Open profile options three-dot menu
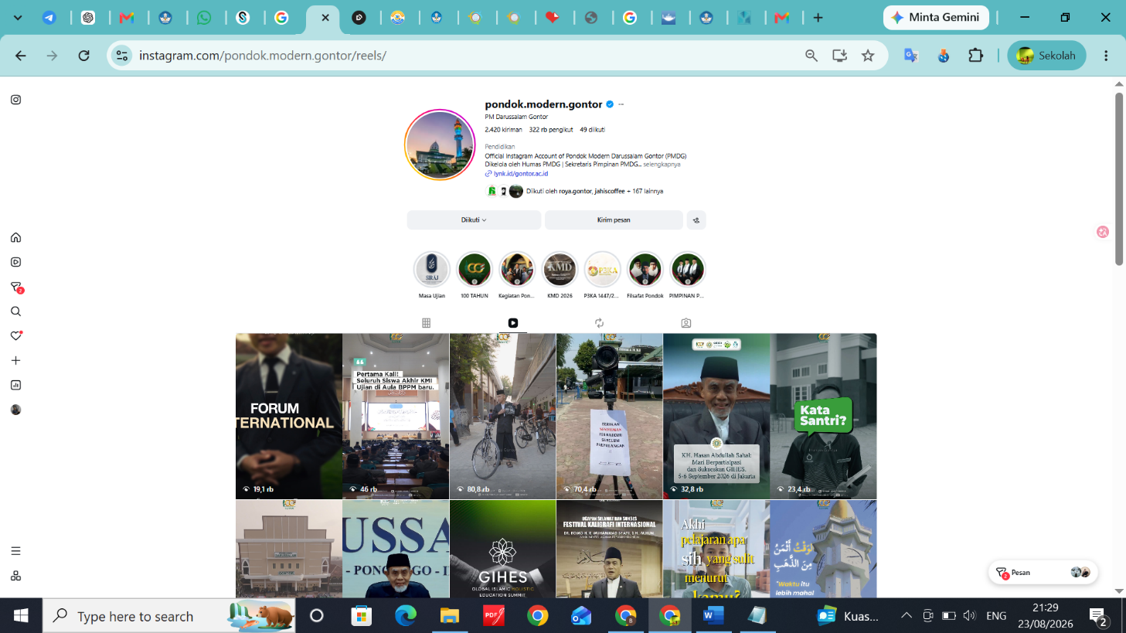Image resolution: width=1126 pixels, height=633 pixels. pyautogui.click(x=621, y=104)
